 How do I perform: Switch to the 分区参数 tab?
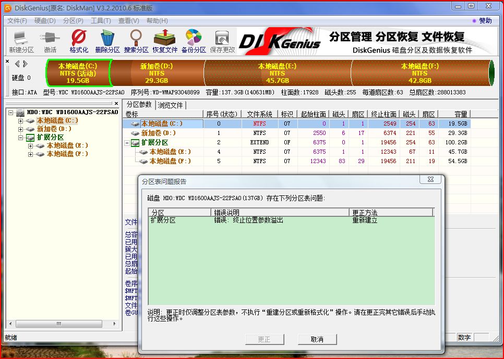click(139, 105)
